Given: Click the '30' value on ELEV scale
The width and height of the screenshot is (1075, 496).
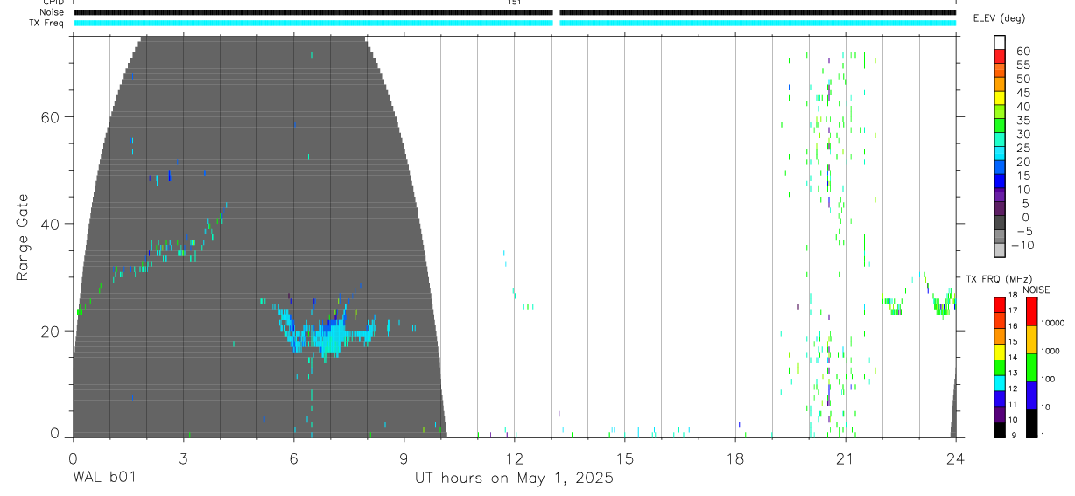Looking at the screenshot, I should tap(1022, 134).
